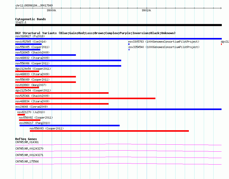Click the Cytogenetic Bands track title
The width and height of the screenshot is (229, 179).
(31, 19)
